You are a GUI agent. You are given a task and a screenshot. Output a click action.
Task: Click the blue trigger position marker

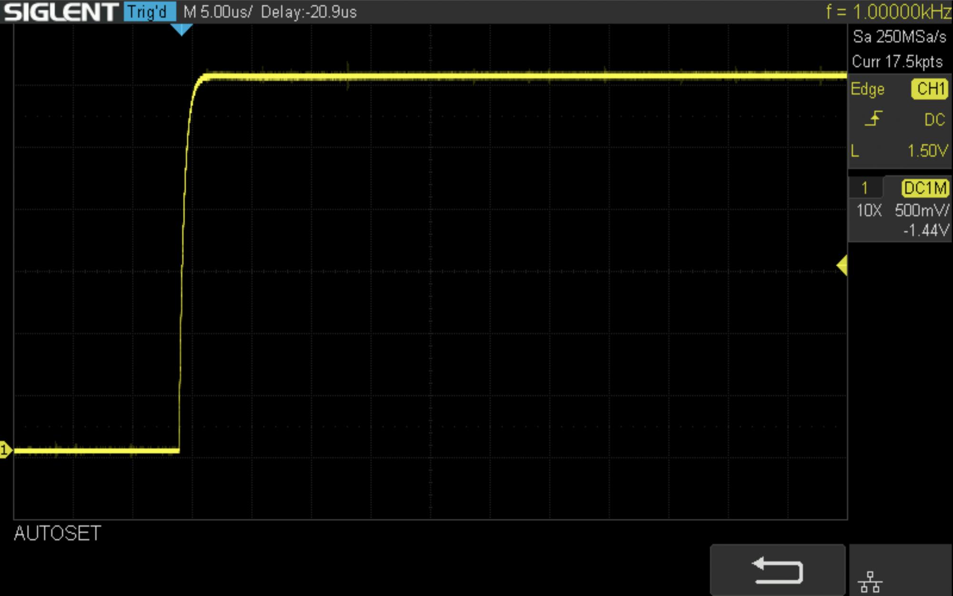pyautogui.click(x=181, y=30)
